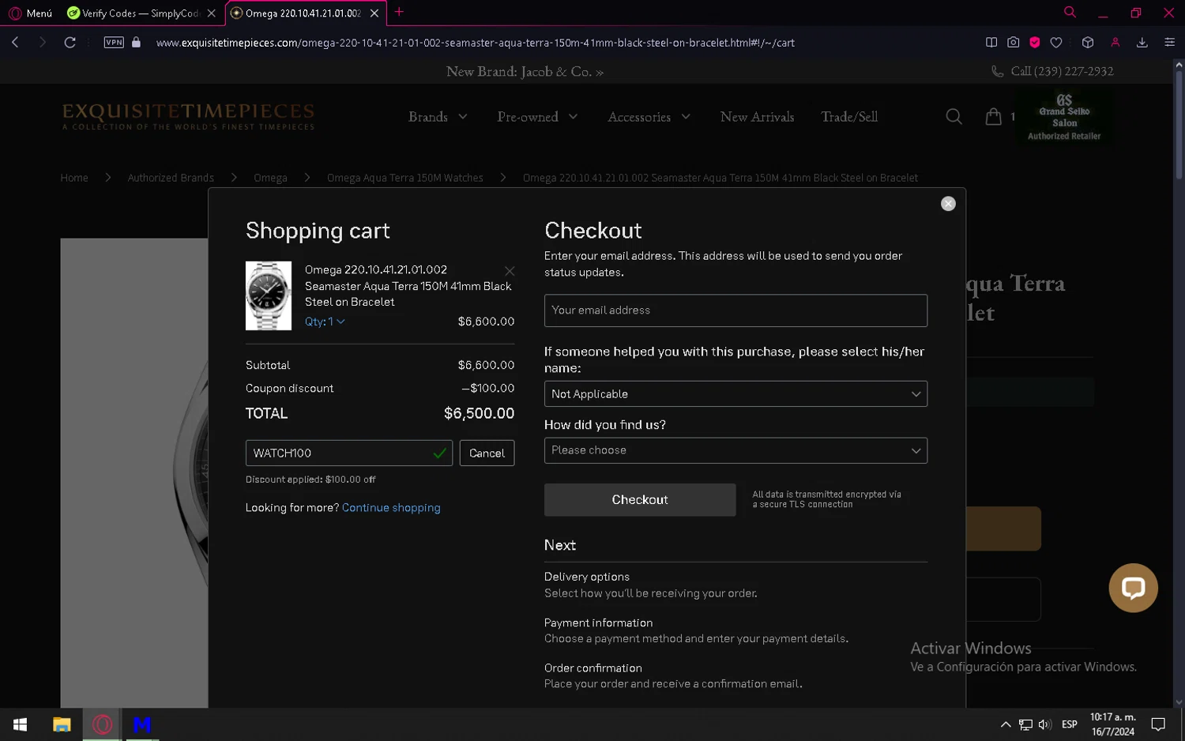Open the extensions cube icon
Image resolution: width=1185 pixels, height=741 pixels.
coord(1088,43)
